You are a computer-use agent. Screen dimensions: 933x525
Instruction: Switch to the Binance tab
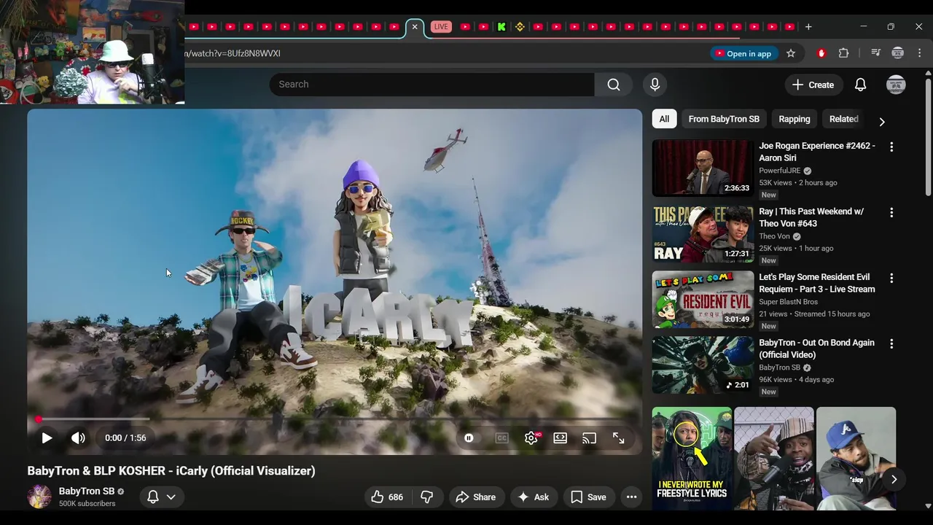520,27
